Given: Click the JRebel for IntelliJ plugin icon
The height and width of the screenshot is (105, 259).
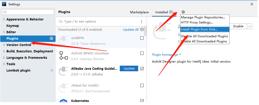Looking at the screenshot, I should (63, 88).
